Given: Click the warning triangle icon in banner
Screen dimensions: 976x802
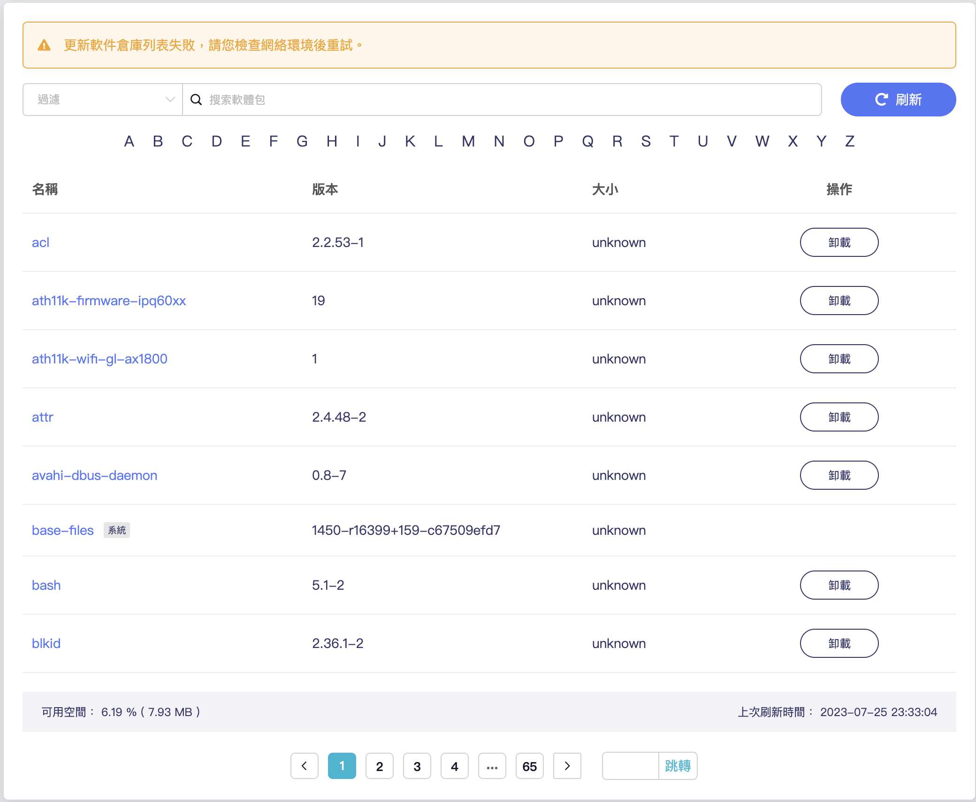Looking at the screenshot, I should (44, 46).
